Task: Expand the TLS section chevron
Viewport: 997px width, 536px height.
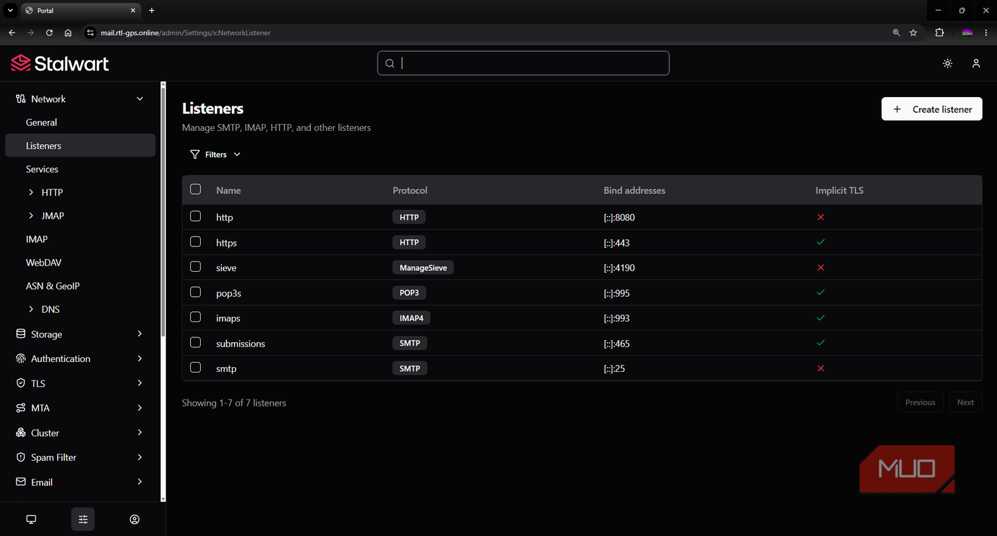Action: [140, 383]
